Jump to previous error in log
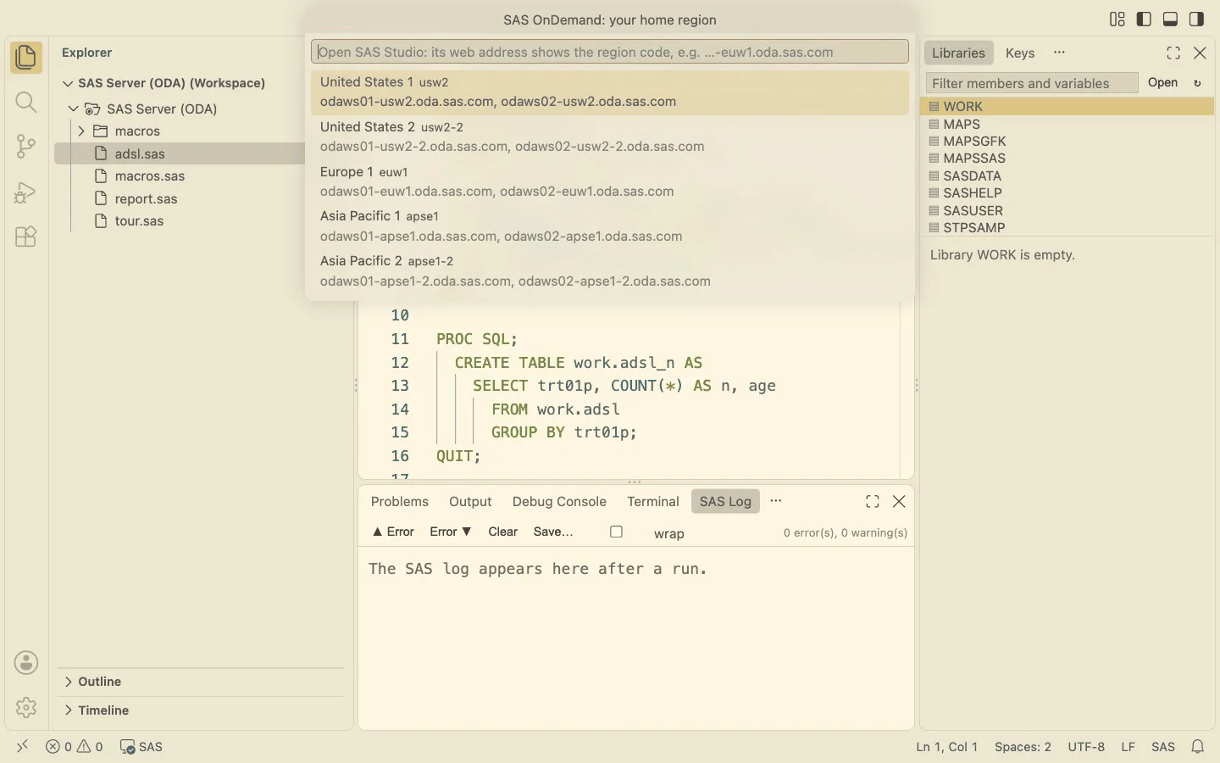The height and width of the screenshot is (763, 1220). (393, 532)
